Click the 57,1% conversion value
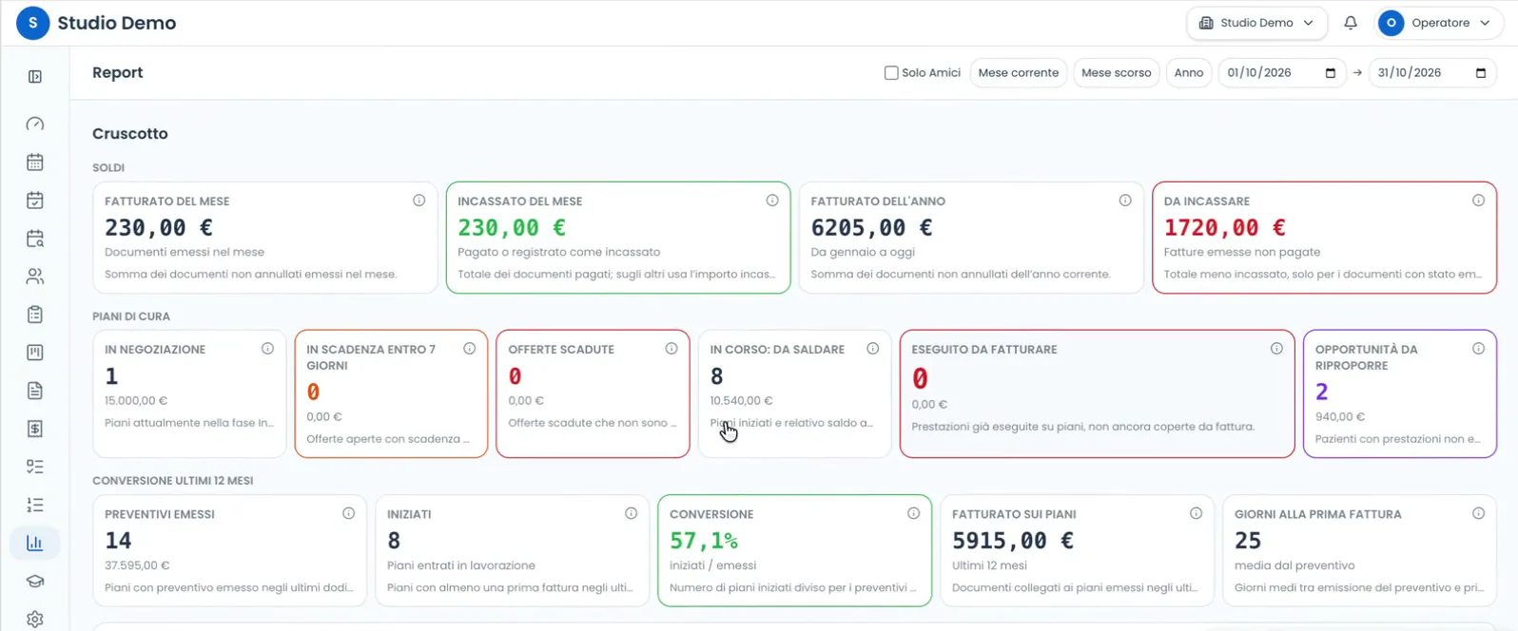The height and width of the screenshot is (631, 1518). 704,541
